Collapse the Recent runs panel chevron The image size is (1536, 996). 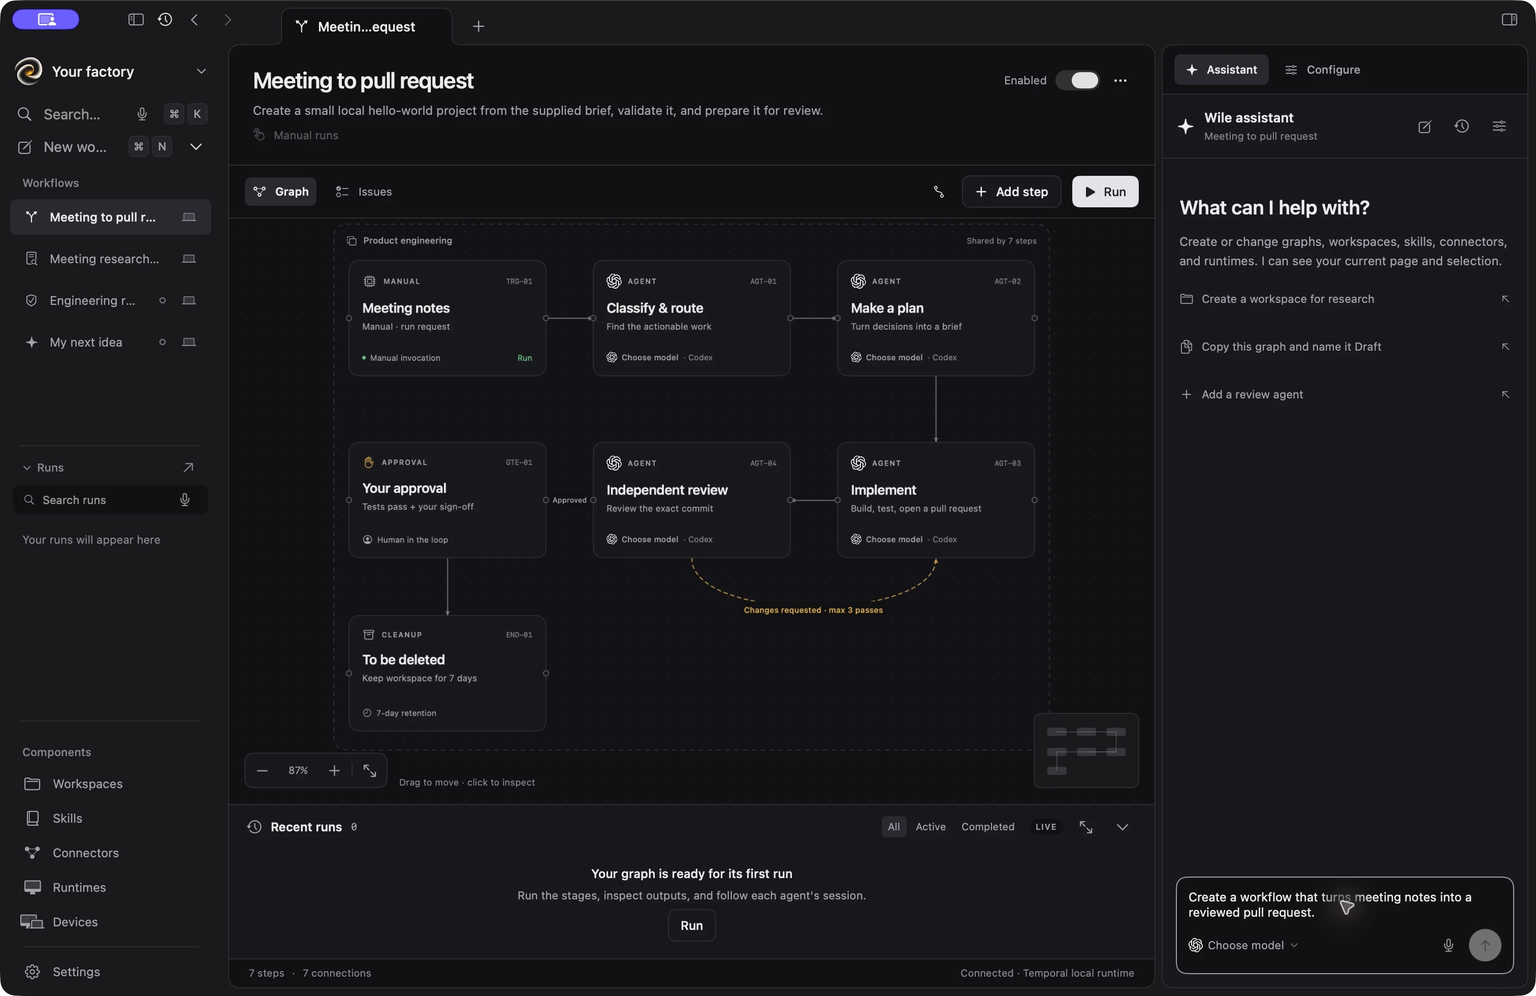tap(1123, 827)
